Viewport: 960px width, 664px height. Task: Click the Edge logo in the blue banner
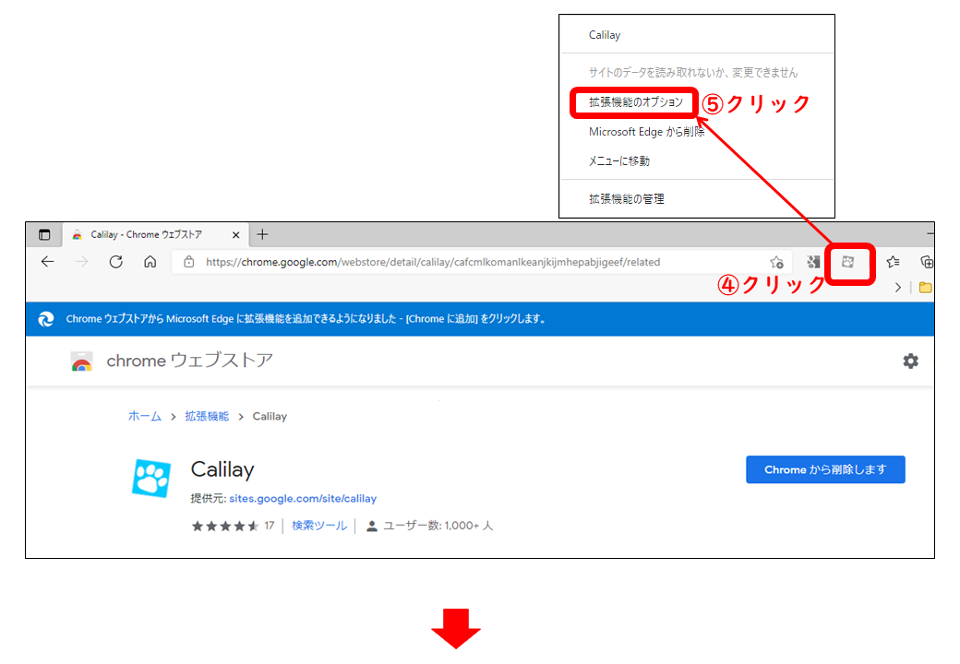(46, 319)
